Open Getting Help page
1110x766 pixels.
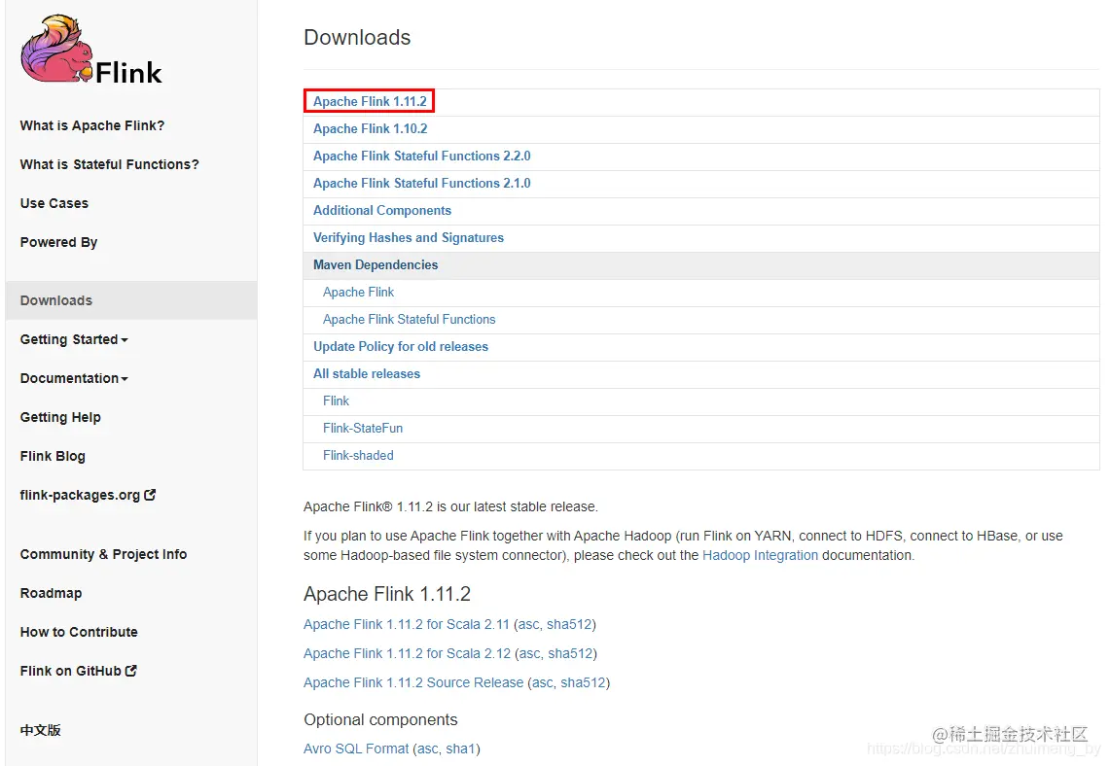pyautogui.click(x=60, y=417)
